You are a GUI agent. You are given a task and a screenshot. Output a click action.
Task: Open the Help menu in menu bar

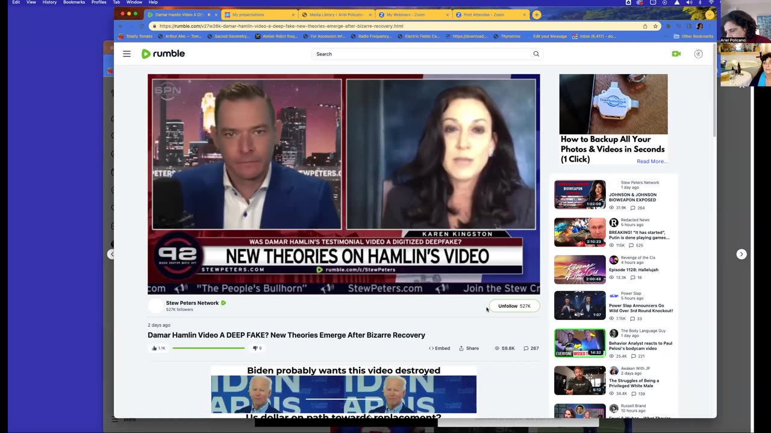tap(153, 2)
